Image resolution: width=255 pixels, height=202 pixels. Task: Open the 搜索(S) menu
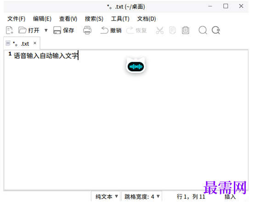(94, 19)
